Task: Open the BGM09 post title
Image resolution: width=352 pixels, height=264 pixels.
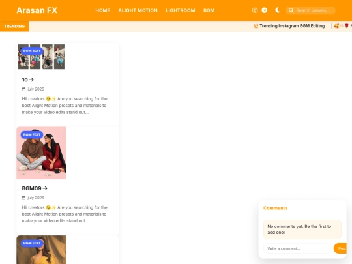Action: coord(35,188)
